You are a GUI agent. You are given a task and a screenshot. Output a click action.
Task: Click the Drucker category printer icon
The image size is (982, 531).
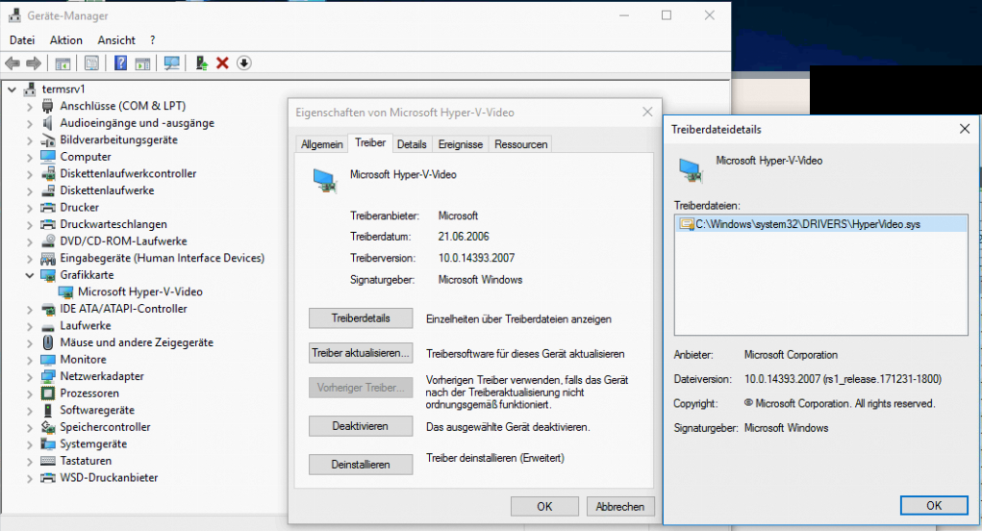click(x=48, y=207)
